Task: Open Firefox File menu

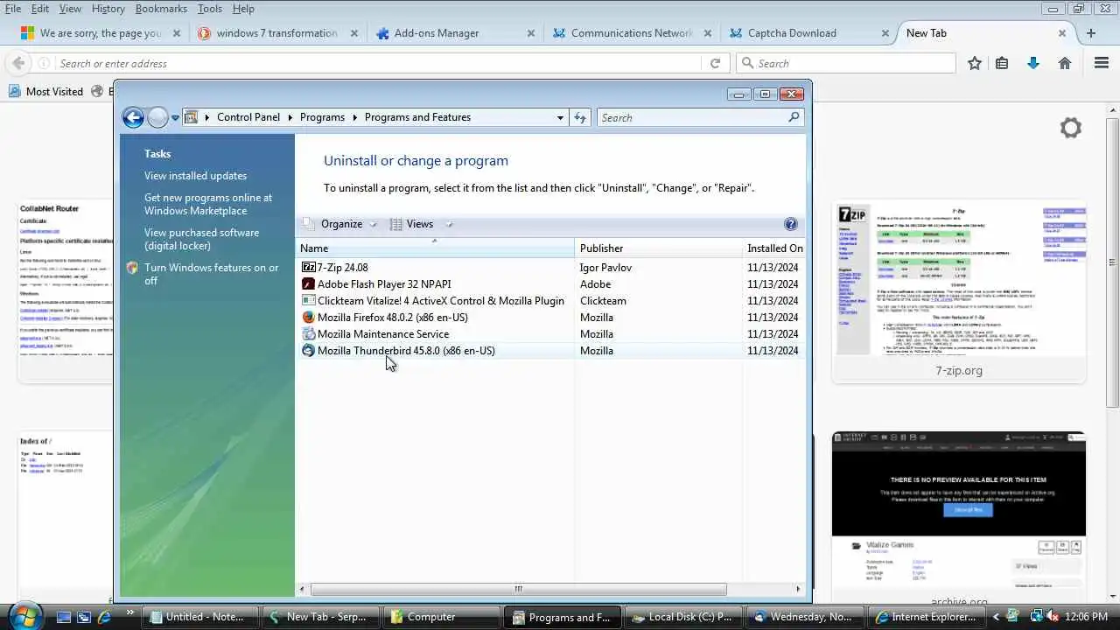Action: (13, 9)
